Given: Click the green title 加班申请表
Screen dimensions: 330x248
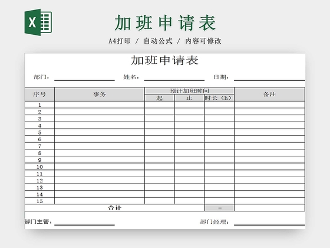Looking at the screenshot, I should coord(165,23).
